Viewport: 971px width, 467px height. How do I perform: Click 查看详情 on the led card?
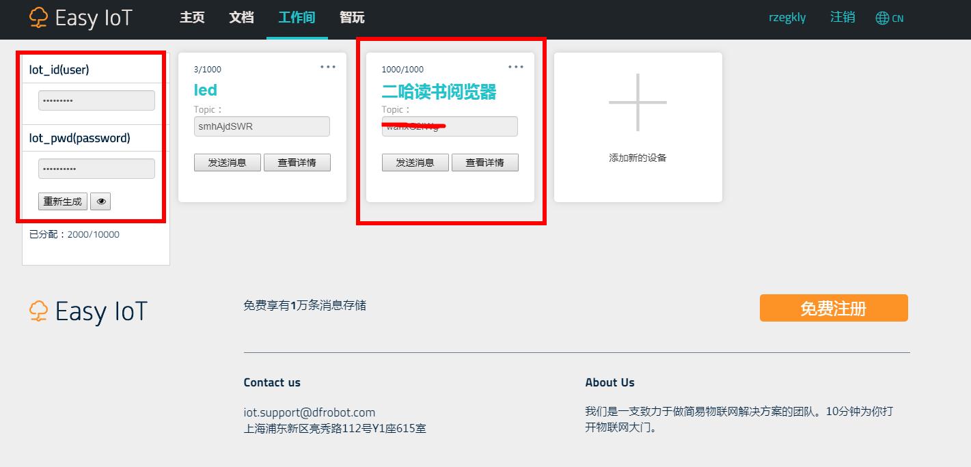297,162
